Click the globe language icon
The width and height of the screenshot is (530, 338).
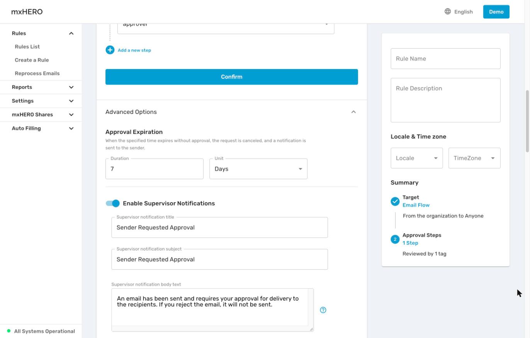[448, 12]
